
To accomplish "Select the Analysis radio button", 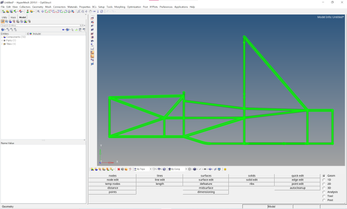I will tap(324, 192).
